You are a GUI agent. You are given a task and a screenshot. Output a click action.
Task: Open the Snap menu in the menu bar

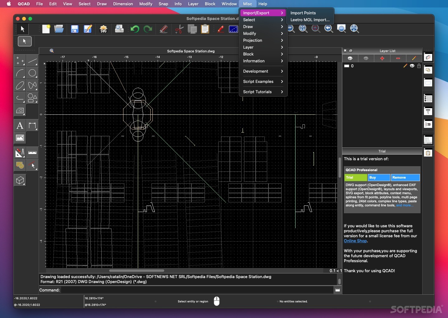pos(163,4)
